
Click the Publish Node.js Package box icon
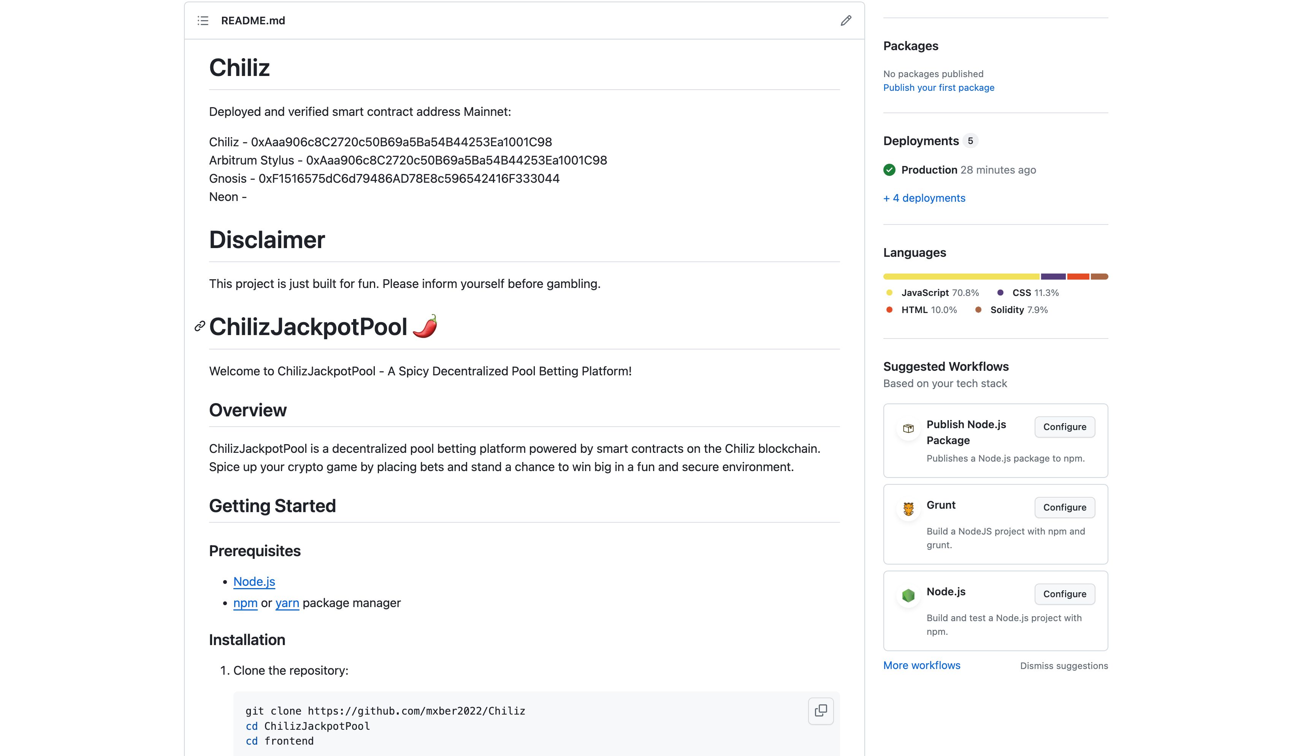pos(908,429)
